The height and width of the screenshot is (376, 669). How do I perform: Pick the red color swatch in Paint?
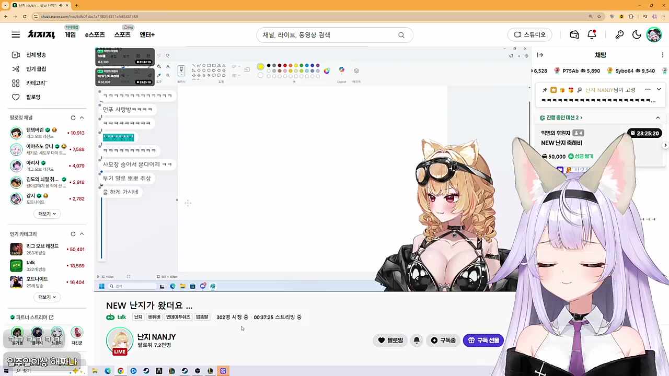(x=285, y=66)
